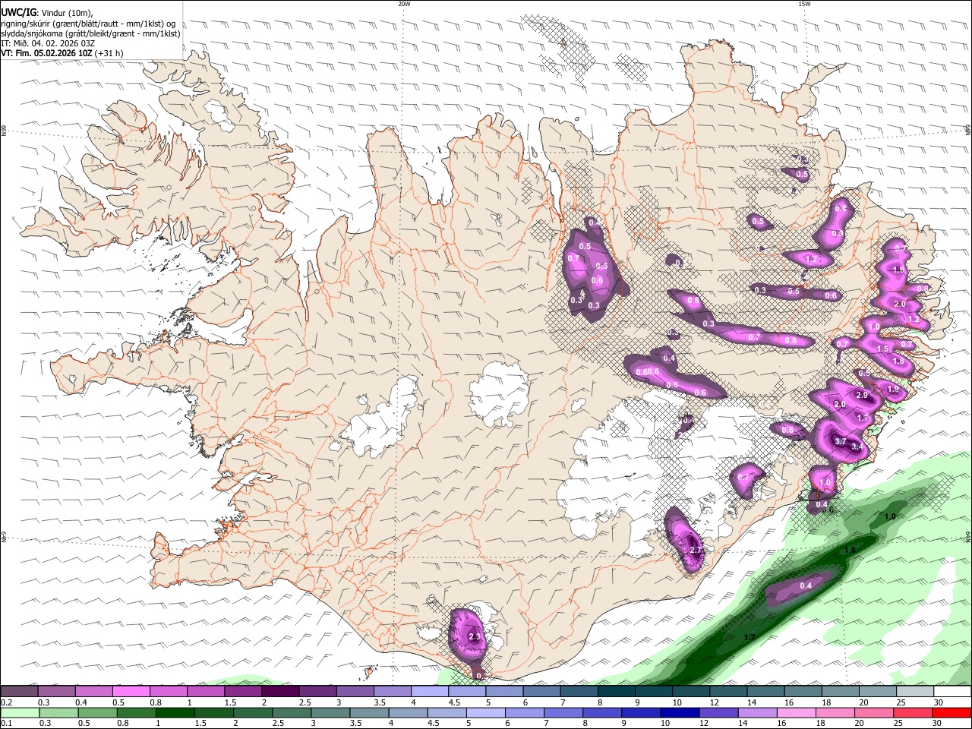Pick the deep blue lower swatch above 10
Screen dimensions: 972x729
point(680,713)
